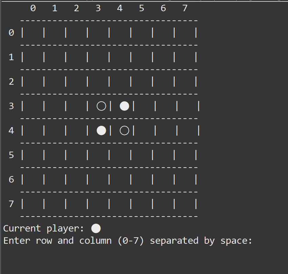
Task: Click row label number 1
Action: point(12,57)
